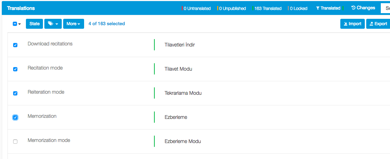Uncheck the Recitation mode row checkbox
390x159 pixels.
15,69
